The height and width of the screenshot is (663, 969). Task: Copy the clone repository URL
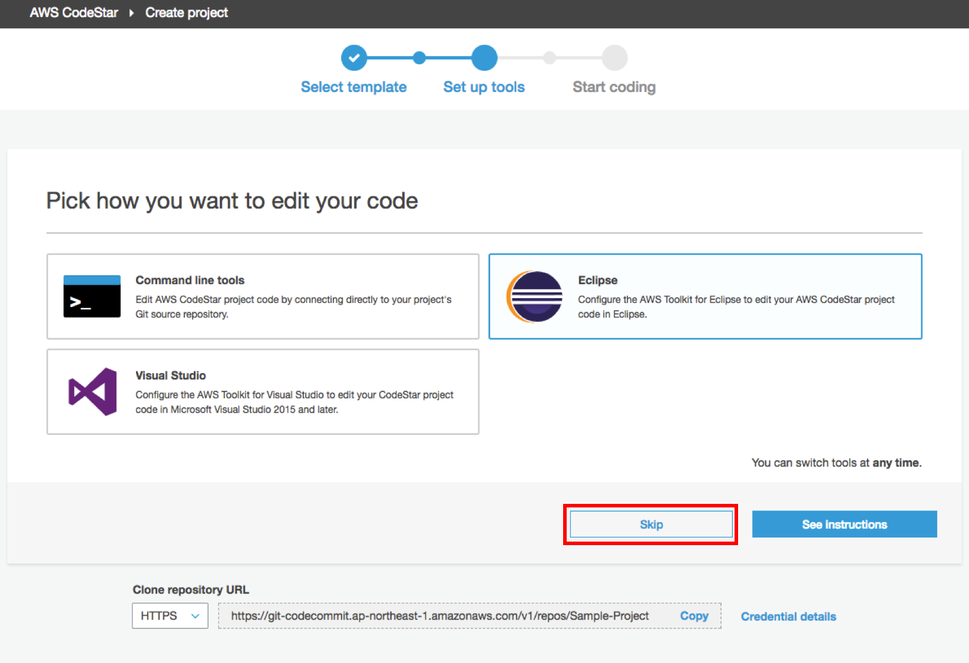pyautogui.click(x=694, y=616)
